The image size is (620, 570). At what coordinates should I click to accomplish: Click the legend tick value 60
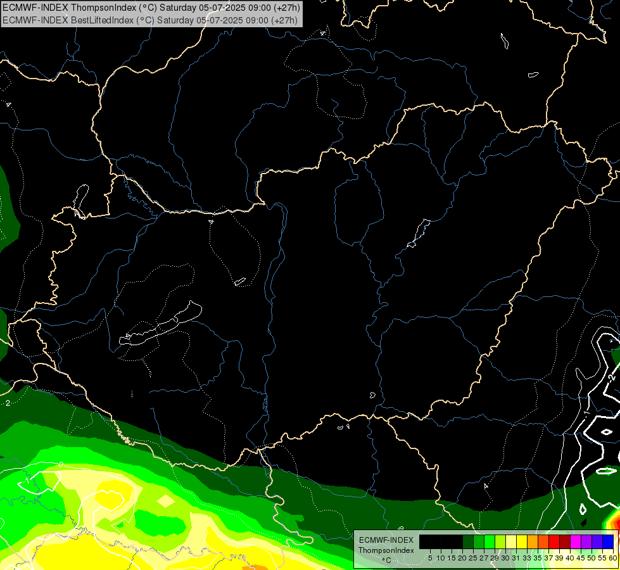click(613, 558)
